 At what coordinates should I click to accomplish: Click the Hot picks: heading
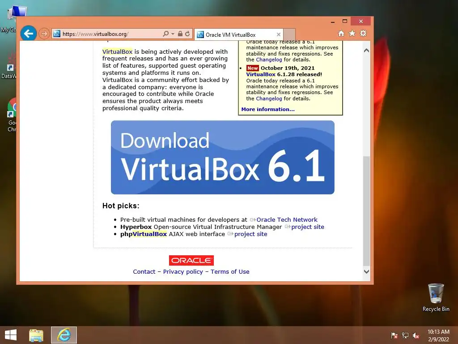pyautogui.click(x=121, y=206)
